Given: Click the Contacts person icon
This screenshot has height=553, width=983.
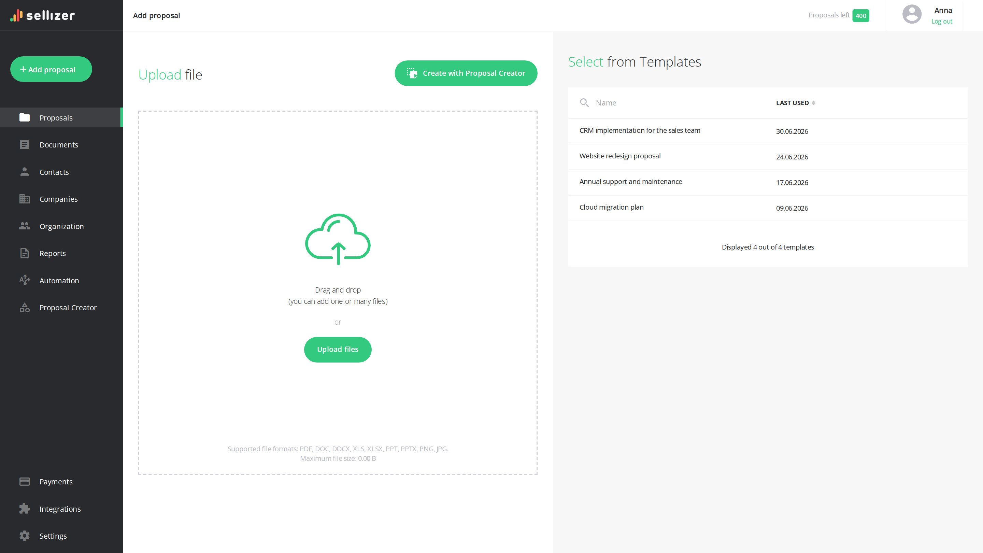Looking at the screenshot, I should tap(25, 172).
